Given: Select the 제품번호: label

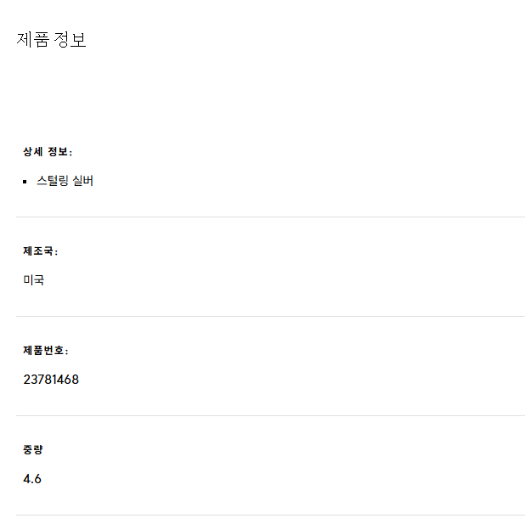Looking at the screenshot, I should point(46,351).
